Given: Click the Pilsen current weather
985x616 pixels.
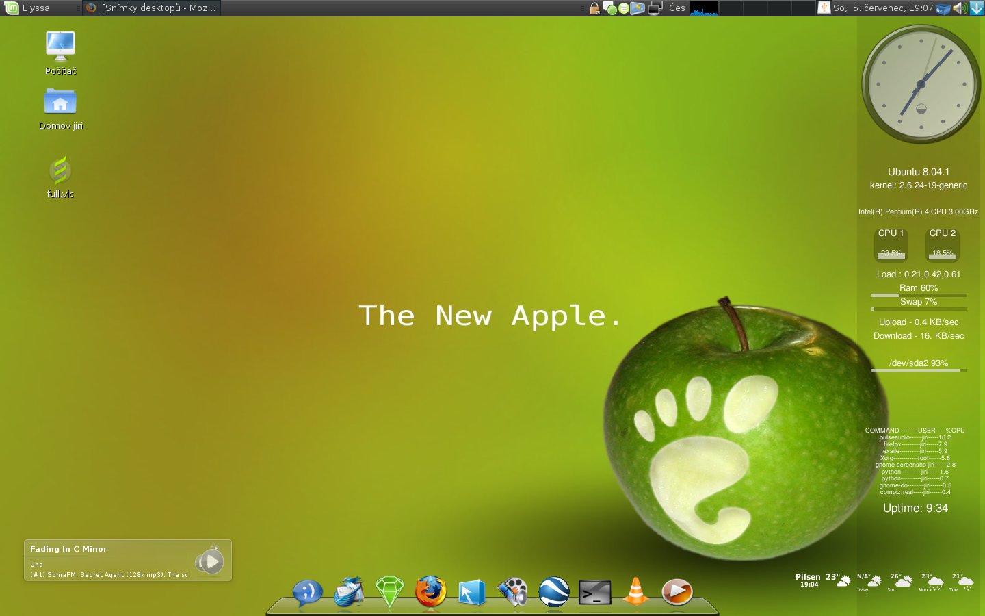Looking at the screenshot, I should coord(823,580).
